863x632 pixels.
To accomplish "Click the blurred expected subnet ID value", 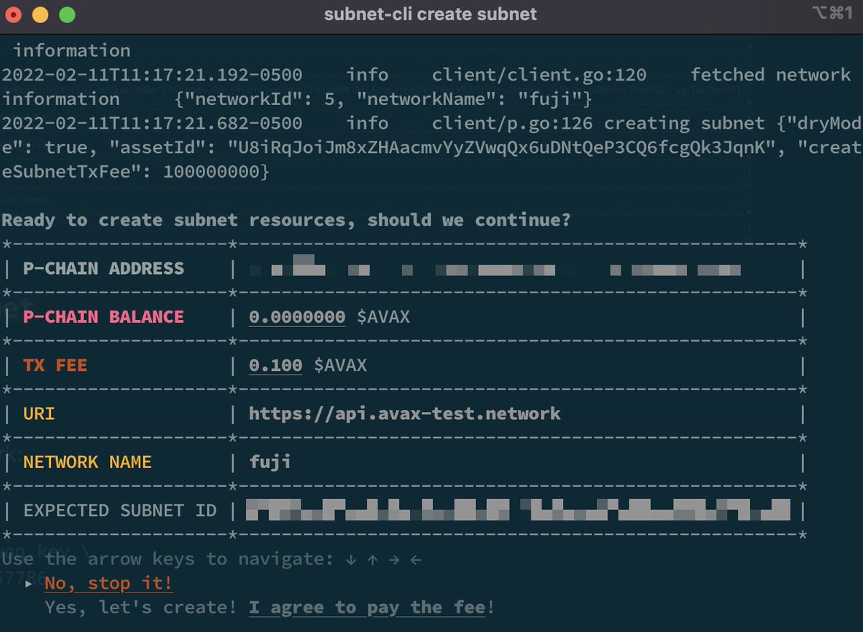I will click(x=519, y=510).
